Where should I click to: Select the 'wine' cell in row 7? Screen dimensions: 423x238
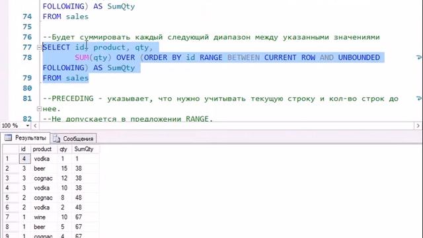pos(44,217)
